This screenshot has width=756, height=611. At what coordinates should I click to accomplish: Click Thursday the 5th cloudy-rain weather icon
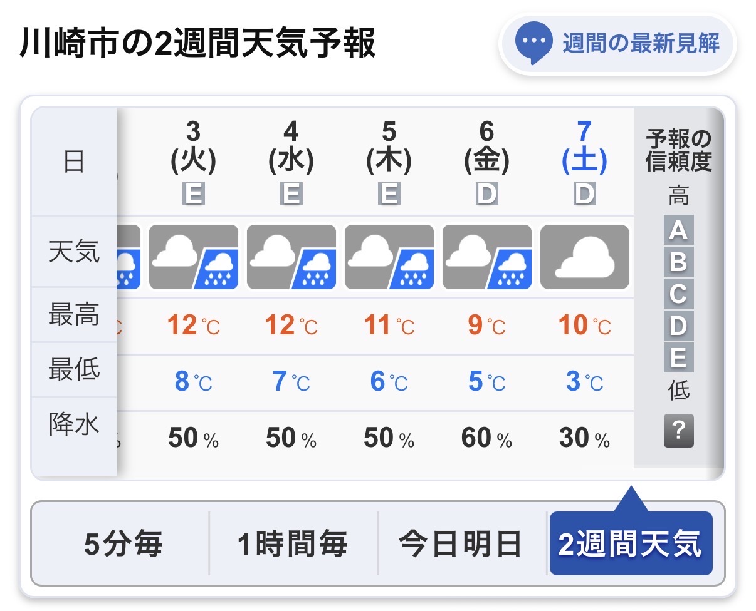pyautogui.click(x=389, y=257)
